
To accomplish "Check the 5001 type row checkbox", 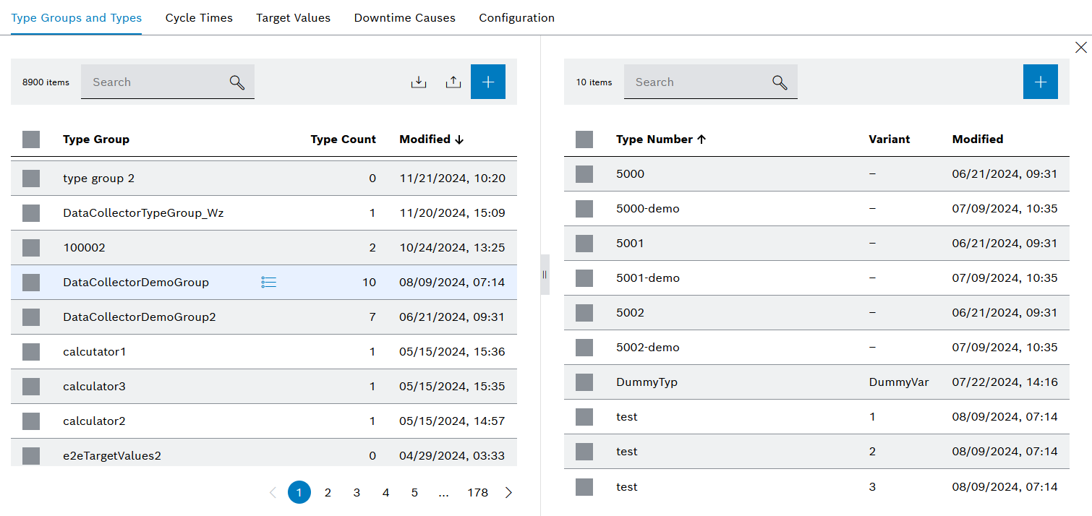I will (x=584, y=244).
